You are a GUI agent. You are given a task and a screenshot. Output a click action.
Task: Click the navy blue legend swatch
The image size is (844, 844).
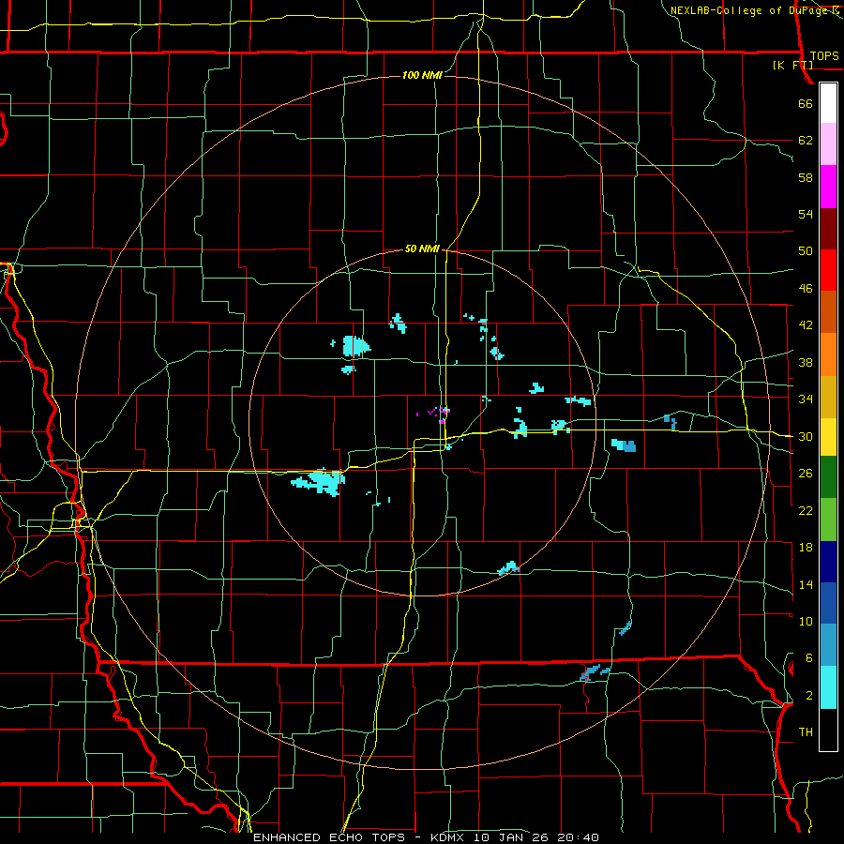pos(828,562)
